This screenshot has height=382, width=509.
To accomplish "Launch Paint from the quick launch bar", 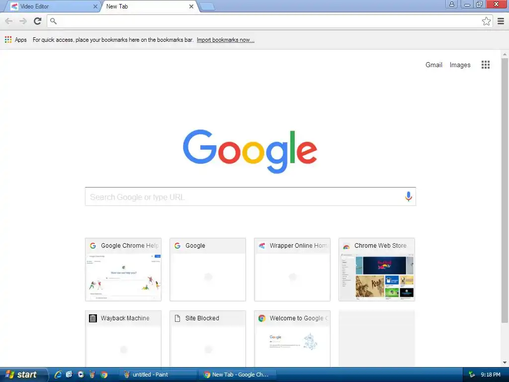I will (x=92, y=375).
